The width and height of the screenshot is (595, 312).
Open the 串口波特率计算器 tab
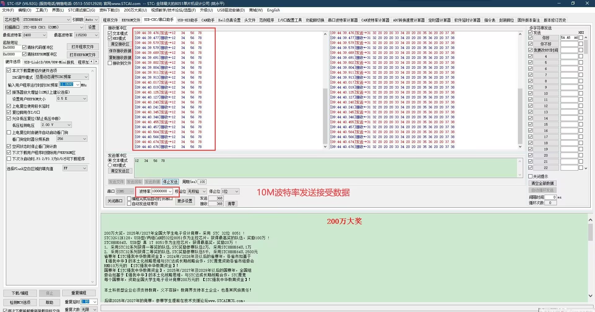pos(343,20)
